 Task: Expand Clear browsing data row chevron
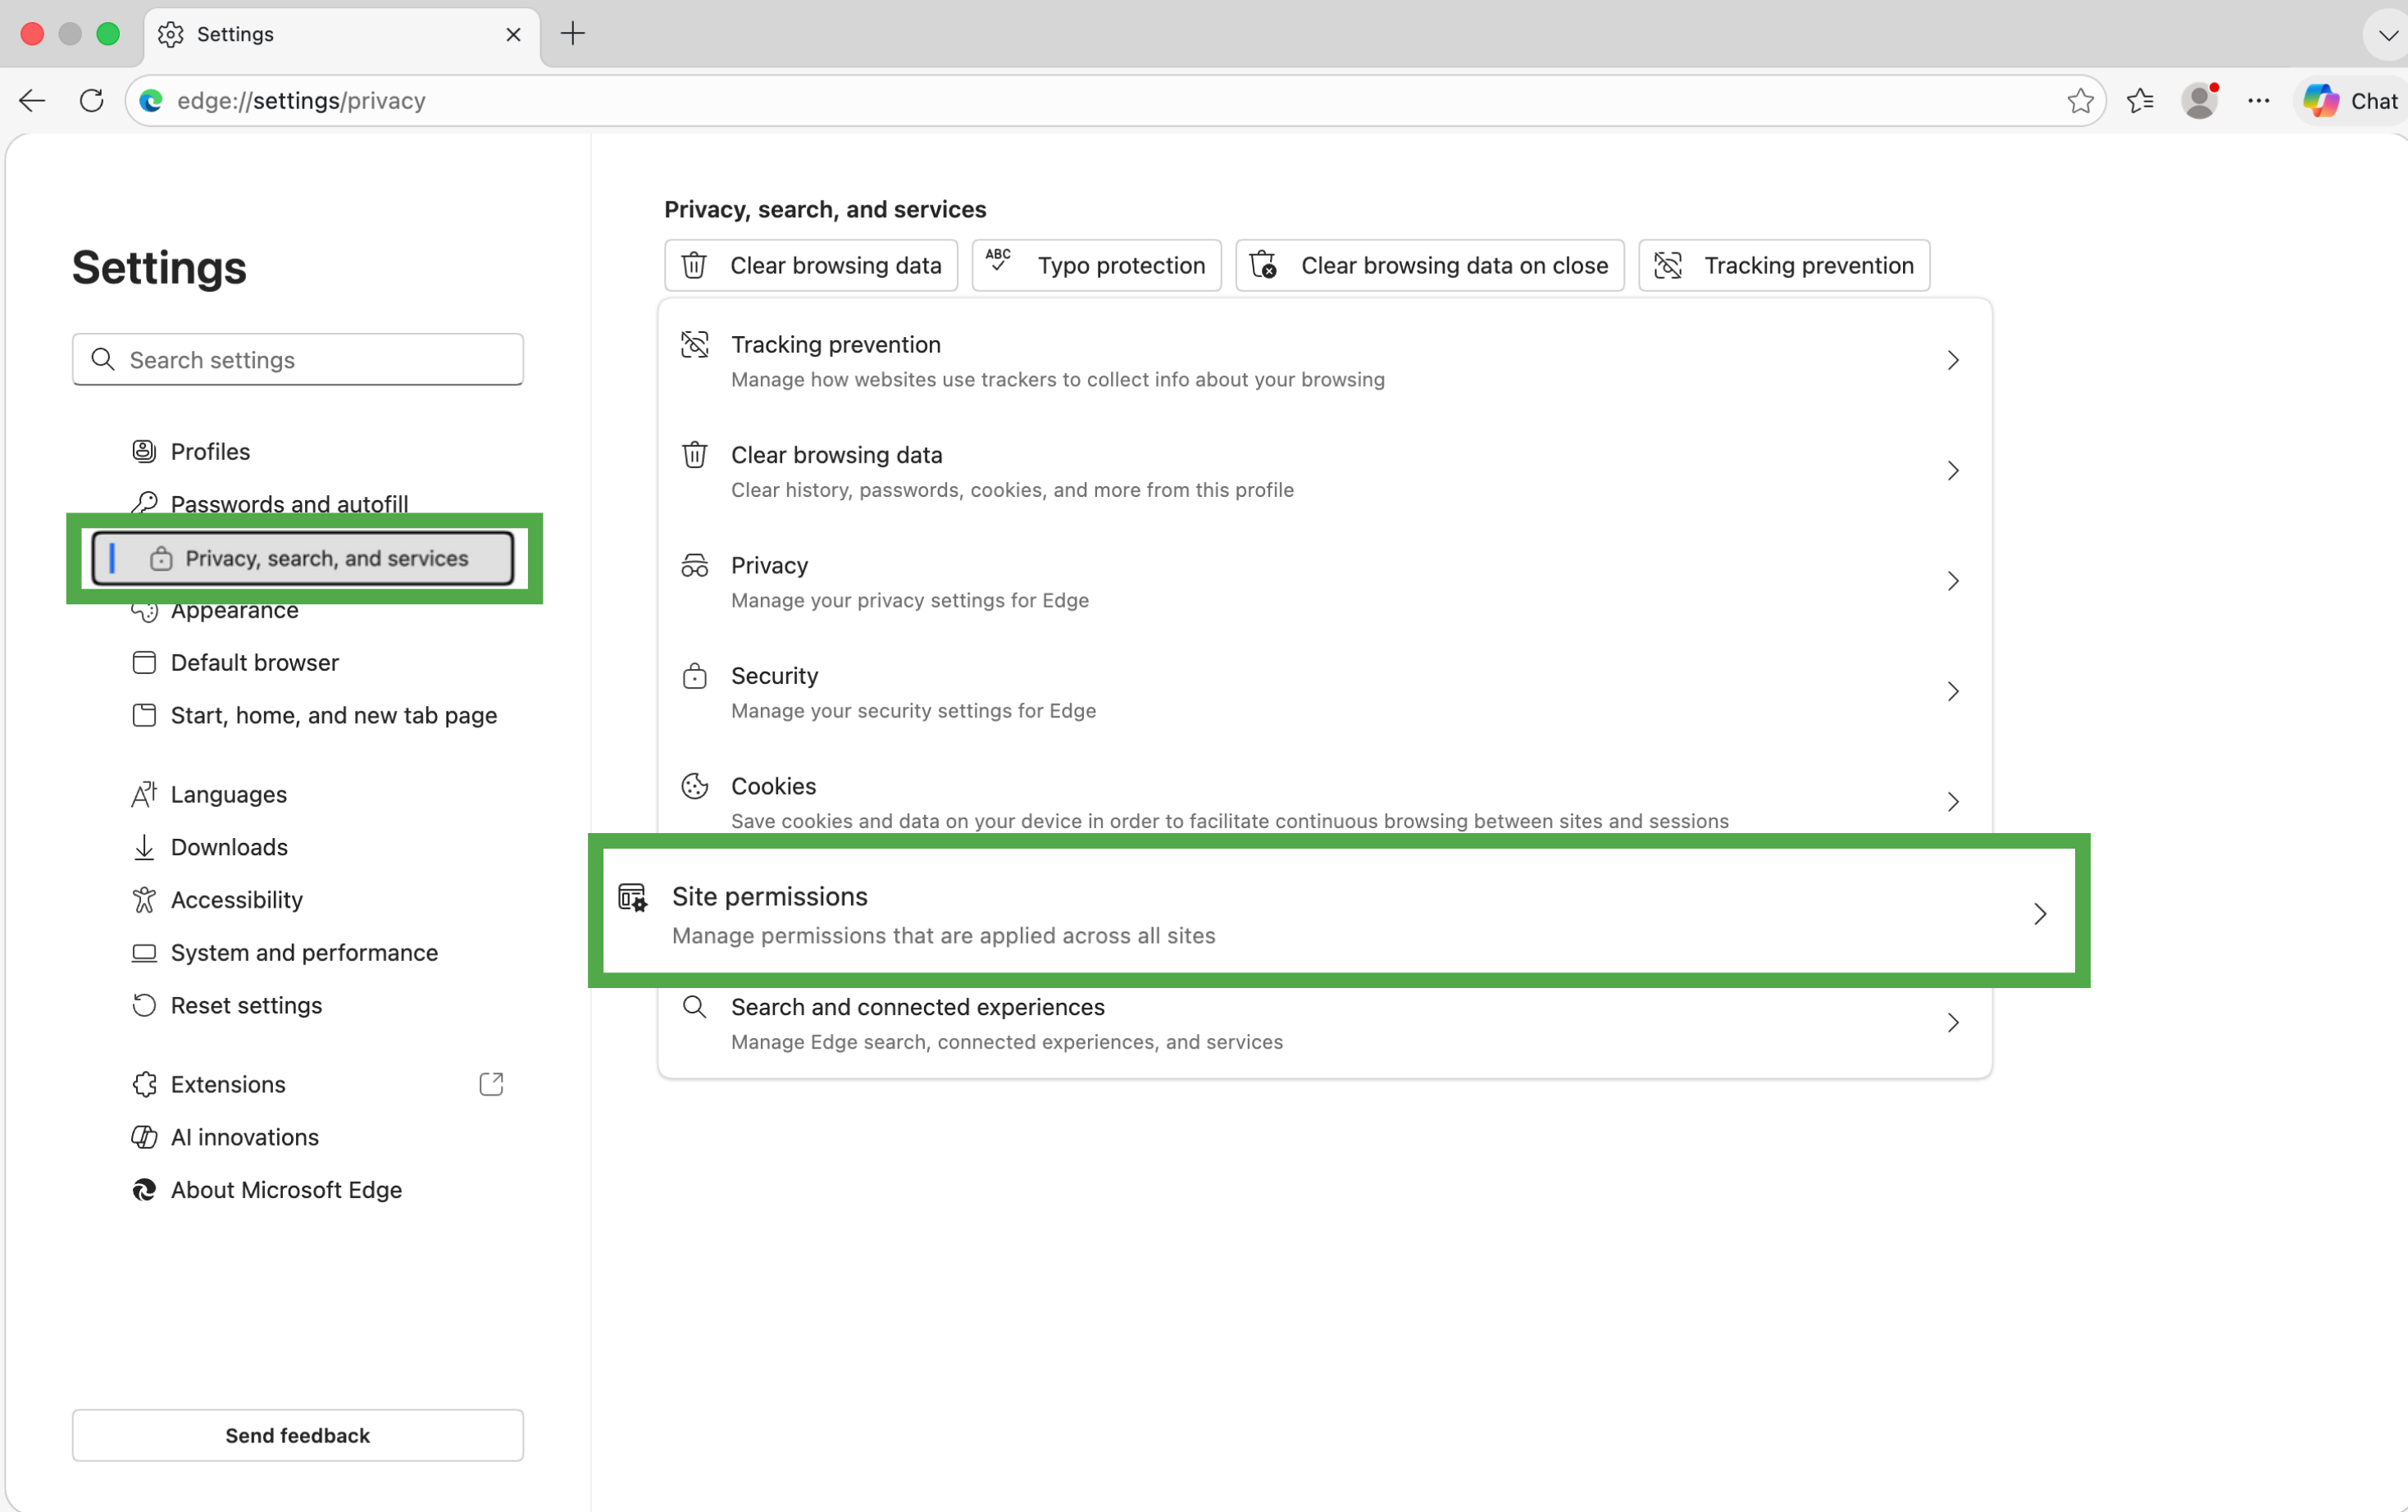point(1952,471)
